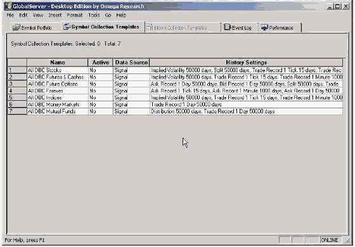
Task: Select row header number 3
Action: [17, 84]
